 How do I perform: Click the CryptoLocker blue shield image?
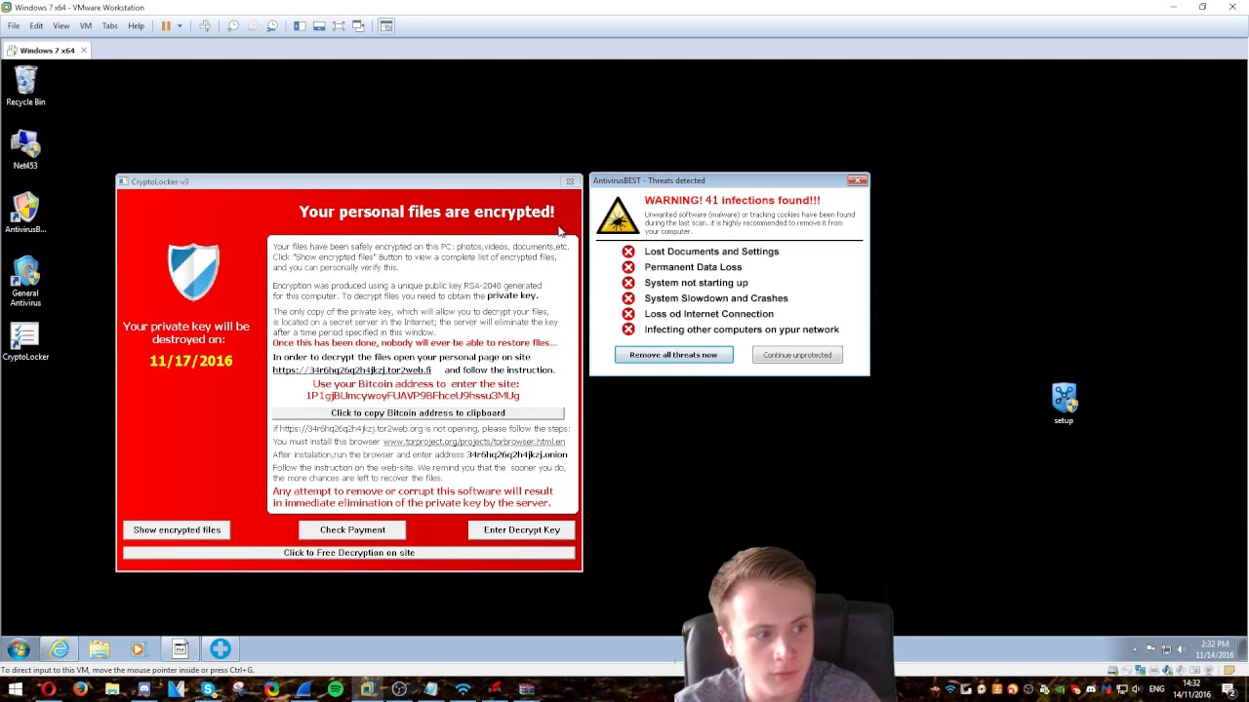[193, 271]
